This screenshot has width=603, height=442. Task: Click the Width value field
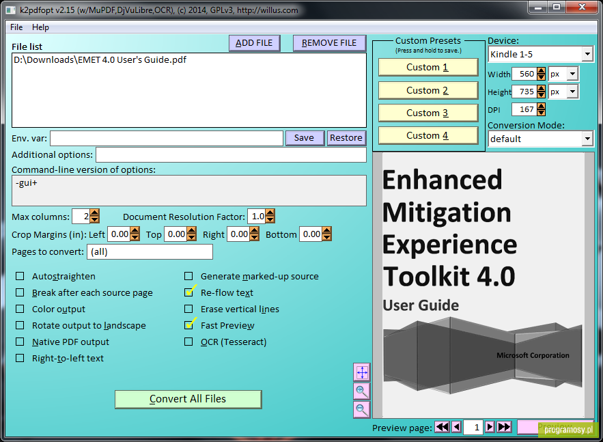tap(524, 74)
